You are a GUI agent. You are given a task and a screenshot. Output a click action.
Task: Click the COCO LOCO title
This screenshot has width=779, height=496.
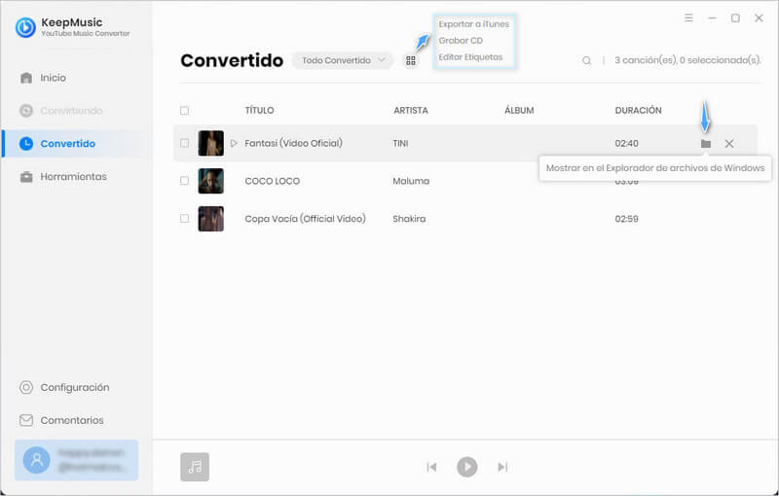coord(273,181)
